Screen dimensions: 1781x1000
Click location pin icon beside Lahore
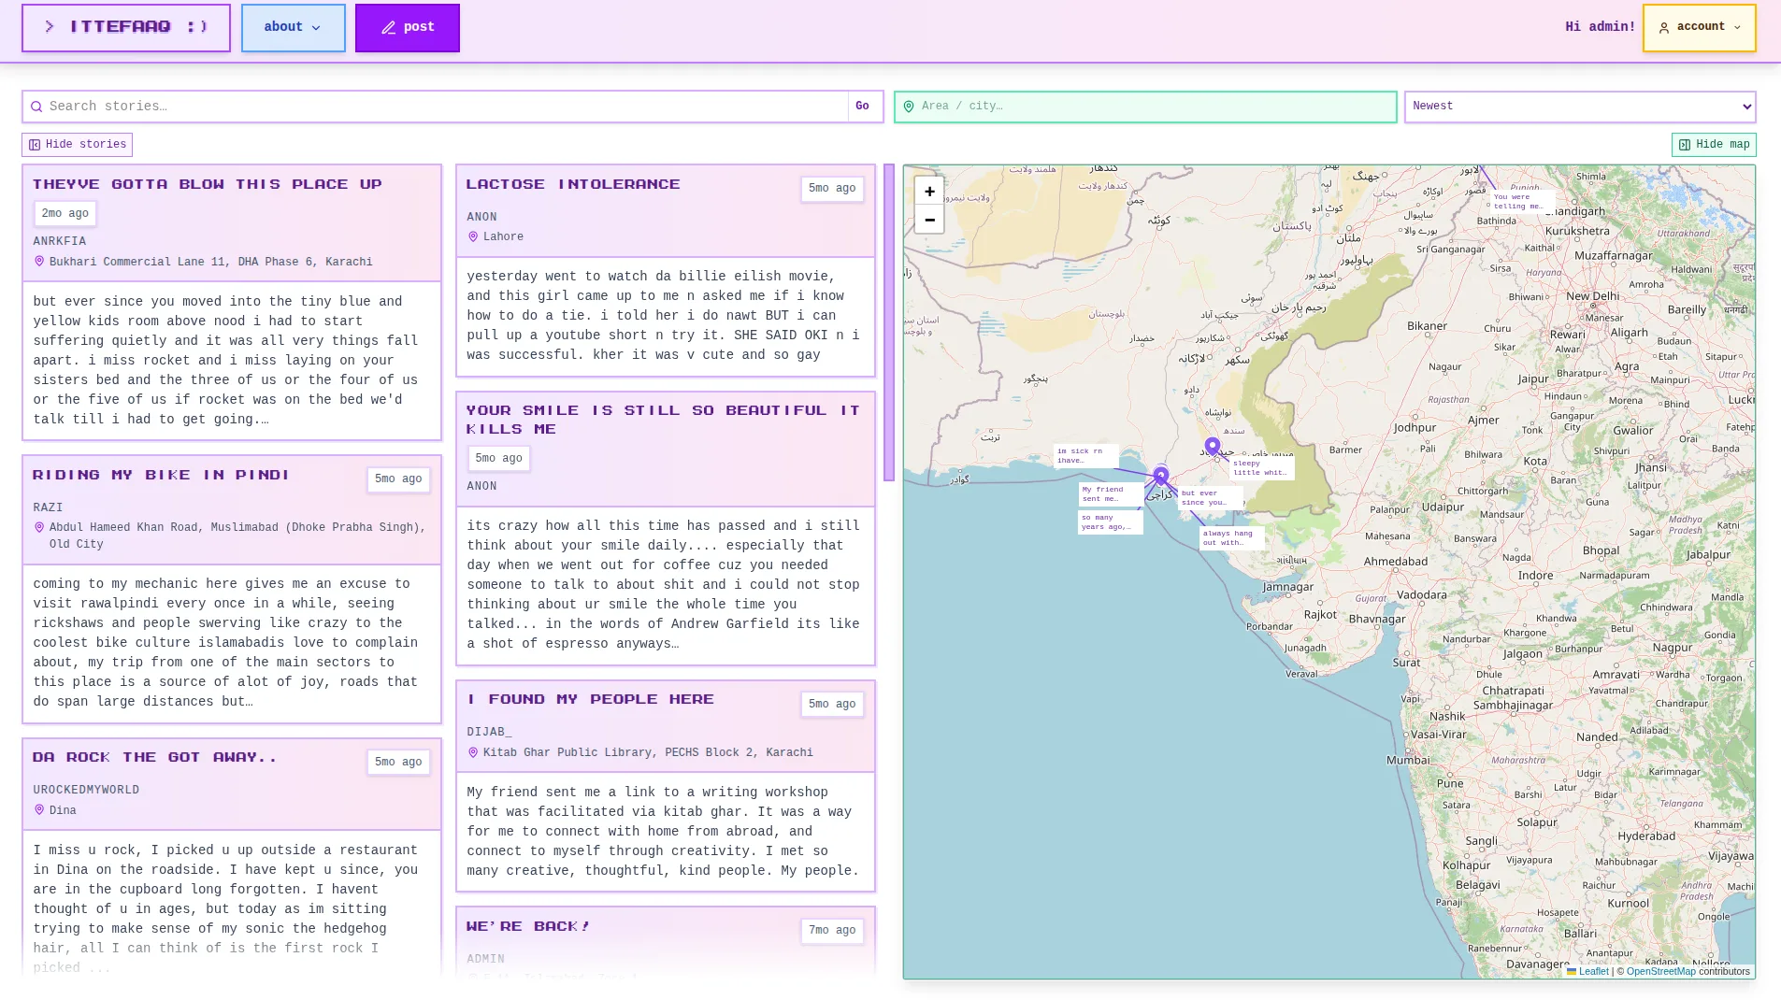[x=473, y=237]
